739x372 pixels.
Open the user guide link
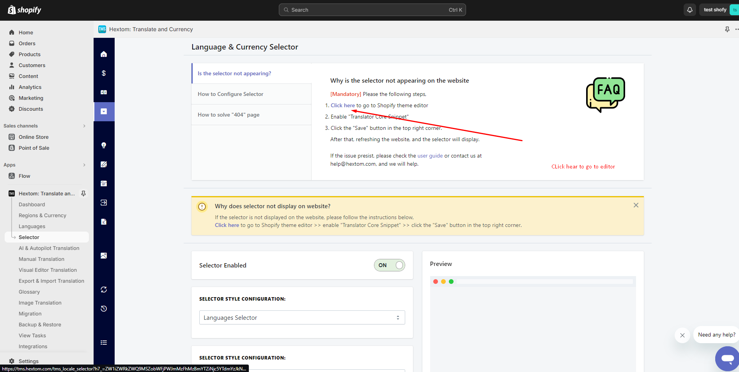[430, 156]
